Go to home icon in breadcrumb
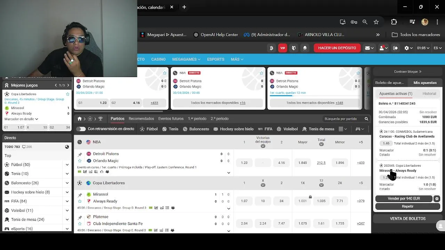The image size is (445, 250). point(79,119)
